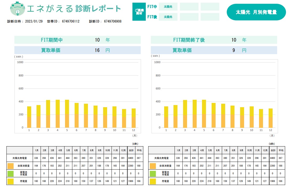Click the FIT期間終了後 heading

point(189,40)
